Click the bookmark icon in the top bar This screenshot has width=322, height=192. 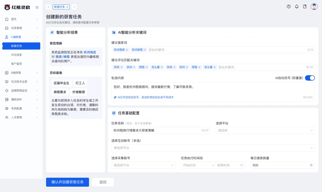[305, 6]
